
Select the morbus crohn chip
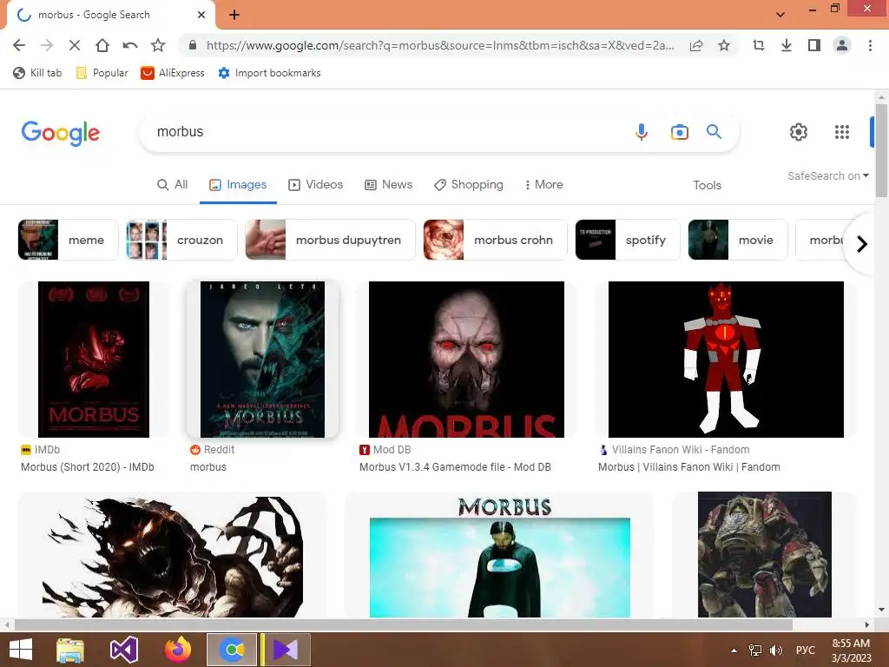pyautogui.click(x=495, y=240)
